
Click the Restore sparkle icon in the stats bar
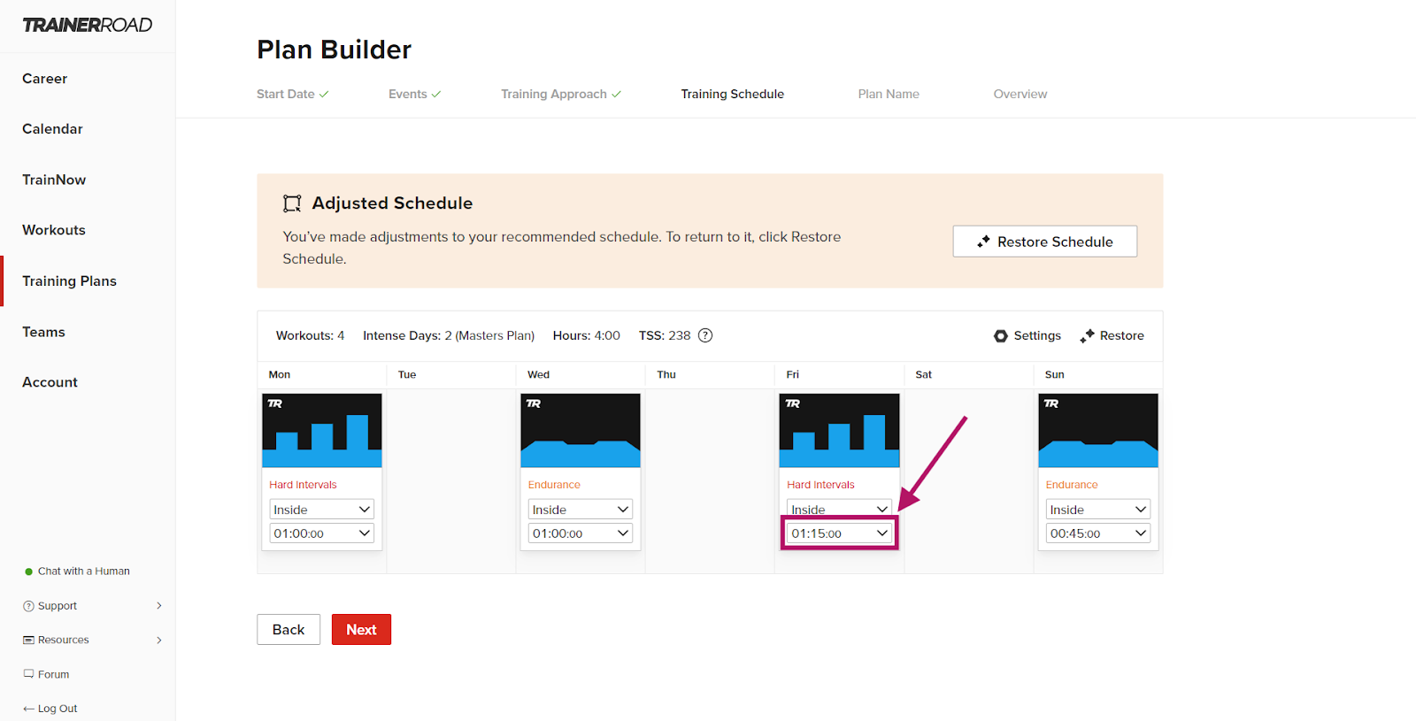click(x=1087, y=336)
